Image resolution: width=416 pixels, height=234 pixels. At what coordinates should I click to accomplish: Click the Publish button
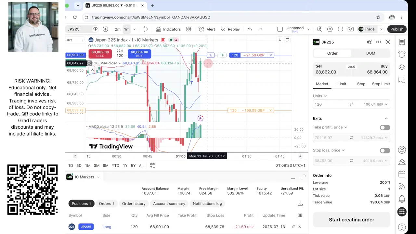pos(397,29)
